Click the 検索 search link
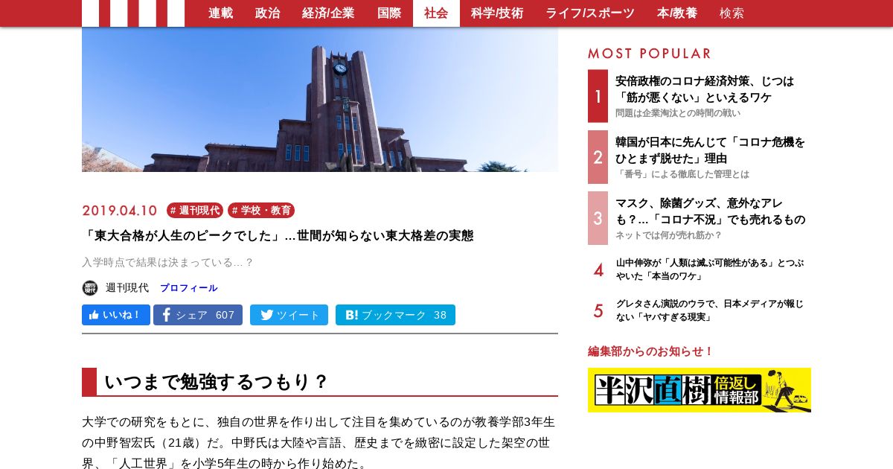This screenshot has width=893, height=469. click(732, 13)
